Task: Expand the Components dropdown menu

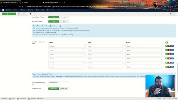Action: (40, 10)
